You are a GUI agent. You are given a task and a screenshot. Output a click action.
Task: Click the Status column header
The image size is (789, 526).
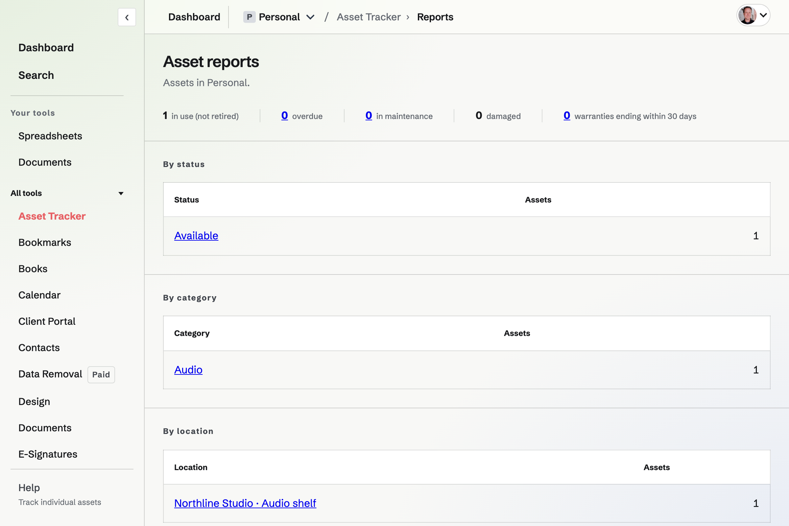point(186,200)
